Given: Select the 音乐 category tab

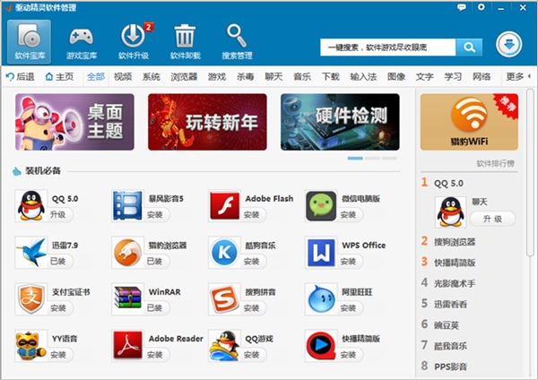Looking at the screenshot, I should point(302,76).
